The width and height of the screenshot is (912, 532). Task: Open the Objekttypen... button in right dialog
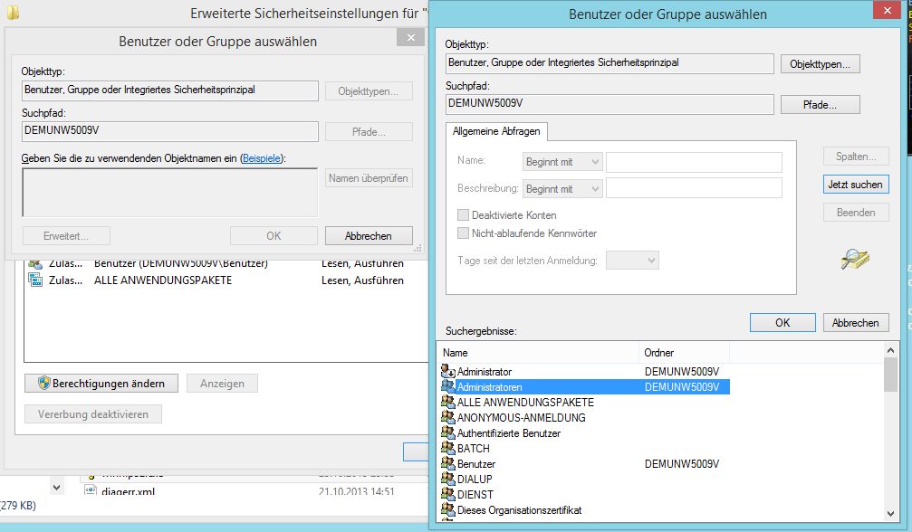click(820, 64)
